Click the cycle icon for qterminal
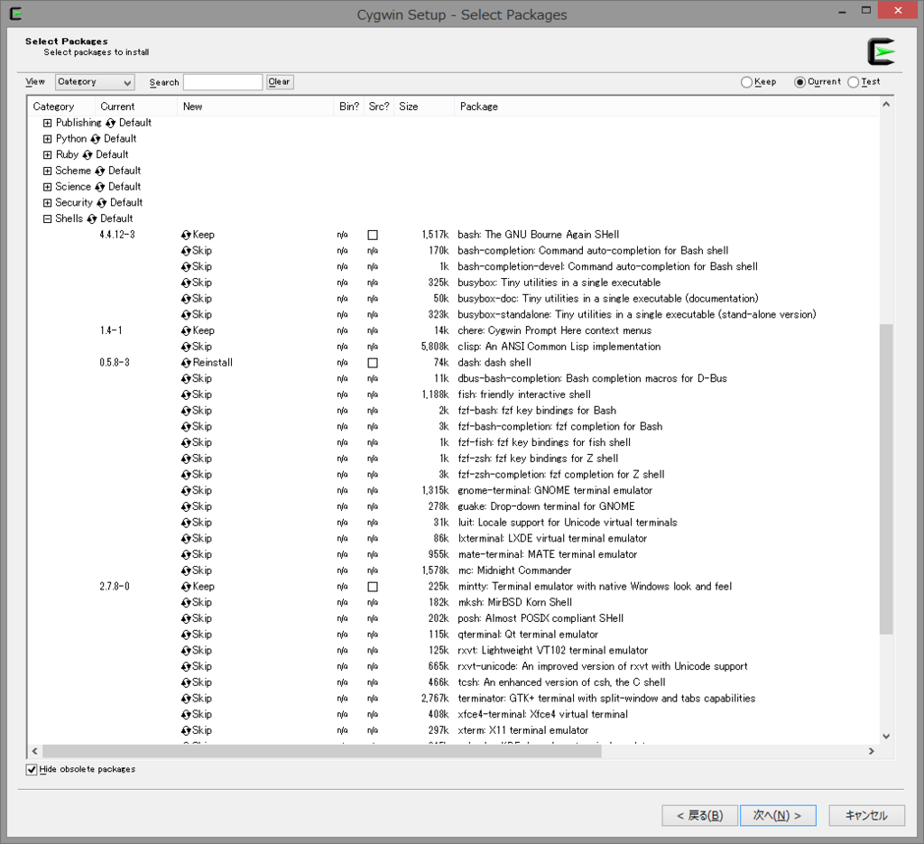This screenshot has height=844, width=924. coord(186,635)
